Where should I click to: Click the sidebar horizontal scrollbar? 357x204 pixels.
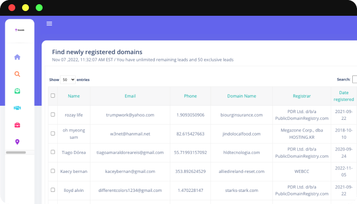[x=16, y=152]
